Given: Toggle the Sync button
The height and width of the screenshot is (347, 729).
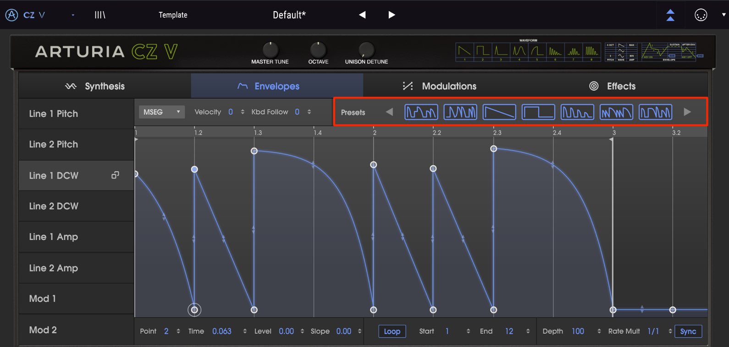Looking at the screenshot, I should point(688,331).
